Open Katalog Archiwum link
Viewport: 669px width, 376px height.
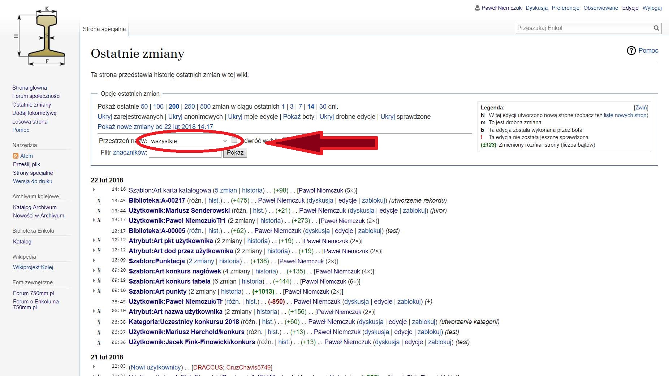(x=35, y=207)
